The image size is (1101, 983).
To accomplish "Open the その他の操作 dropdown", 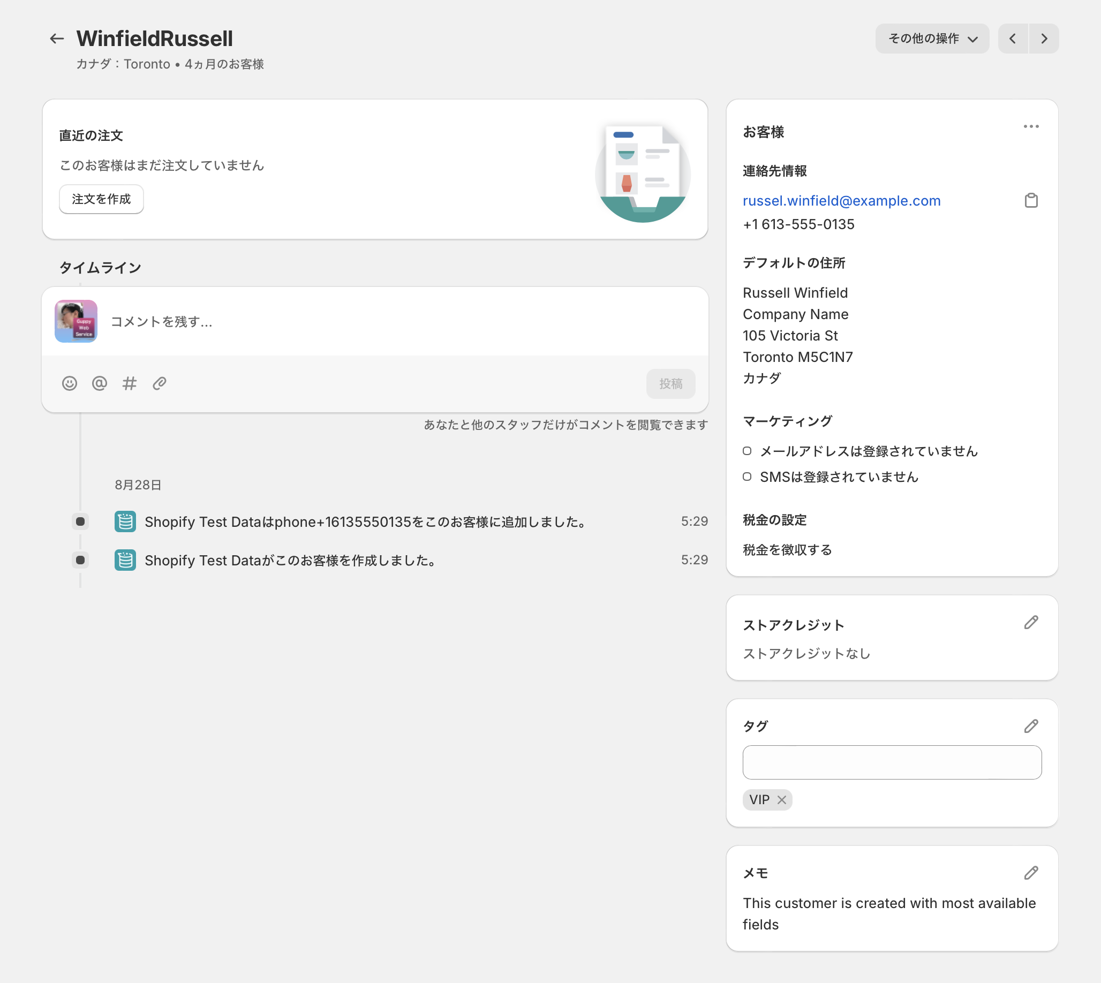I will (x=932, y=39).
